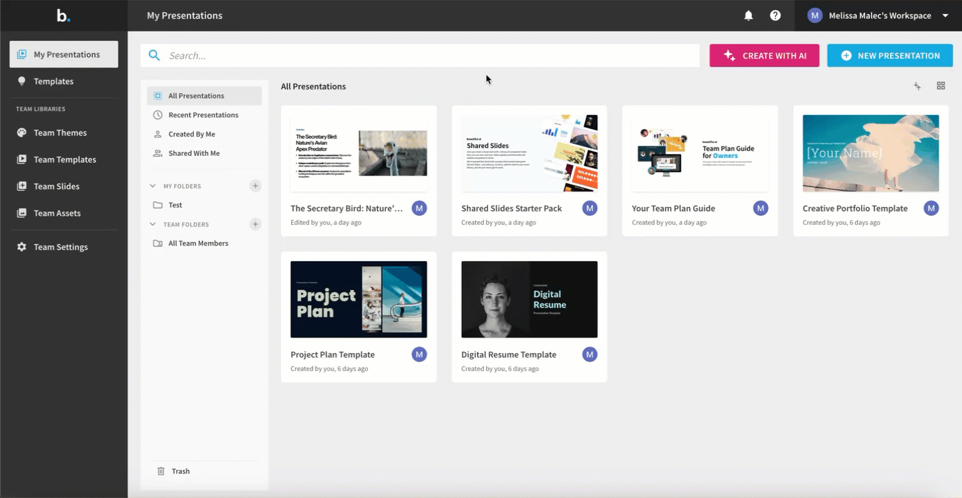Add a new team folder plus icon

click(x=256, y=224)
